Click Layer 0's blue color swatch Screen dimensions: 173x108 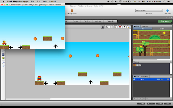pyautogui.click(x=158, y=79)
